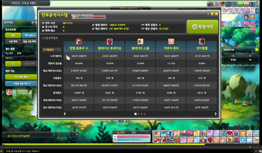Click the Blade Storm skill icon

coord(140,42)
